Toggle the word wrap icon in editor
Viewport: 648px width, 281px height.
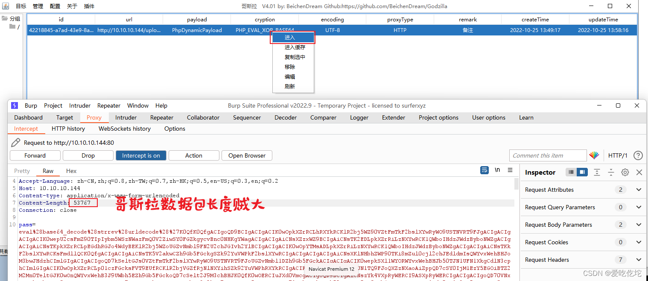tap(485, 170)
